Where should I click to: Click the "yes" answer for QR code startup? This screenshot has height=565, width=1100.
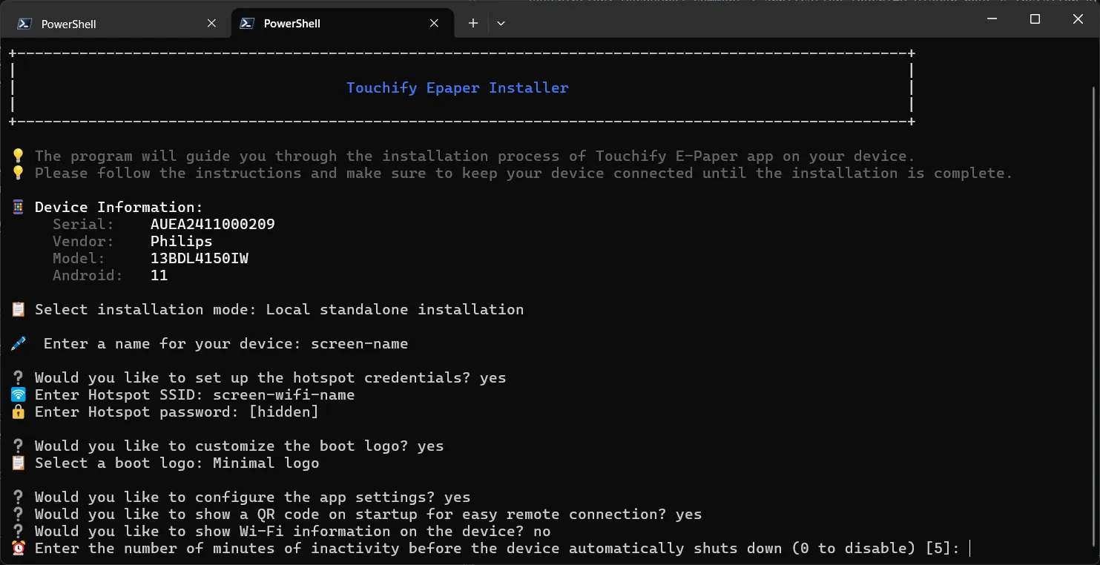point(689,514)
